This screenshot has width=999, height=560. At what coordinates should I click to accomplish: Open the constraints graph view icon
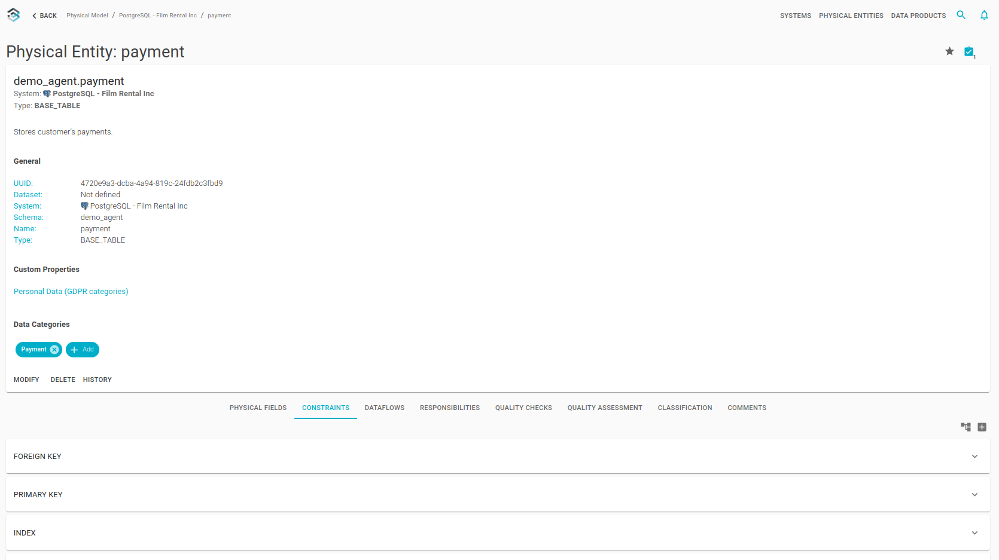(x=966, y=427)
